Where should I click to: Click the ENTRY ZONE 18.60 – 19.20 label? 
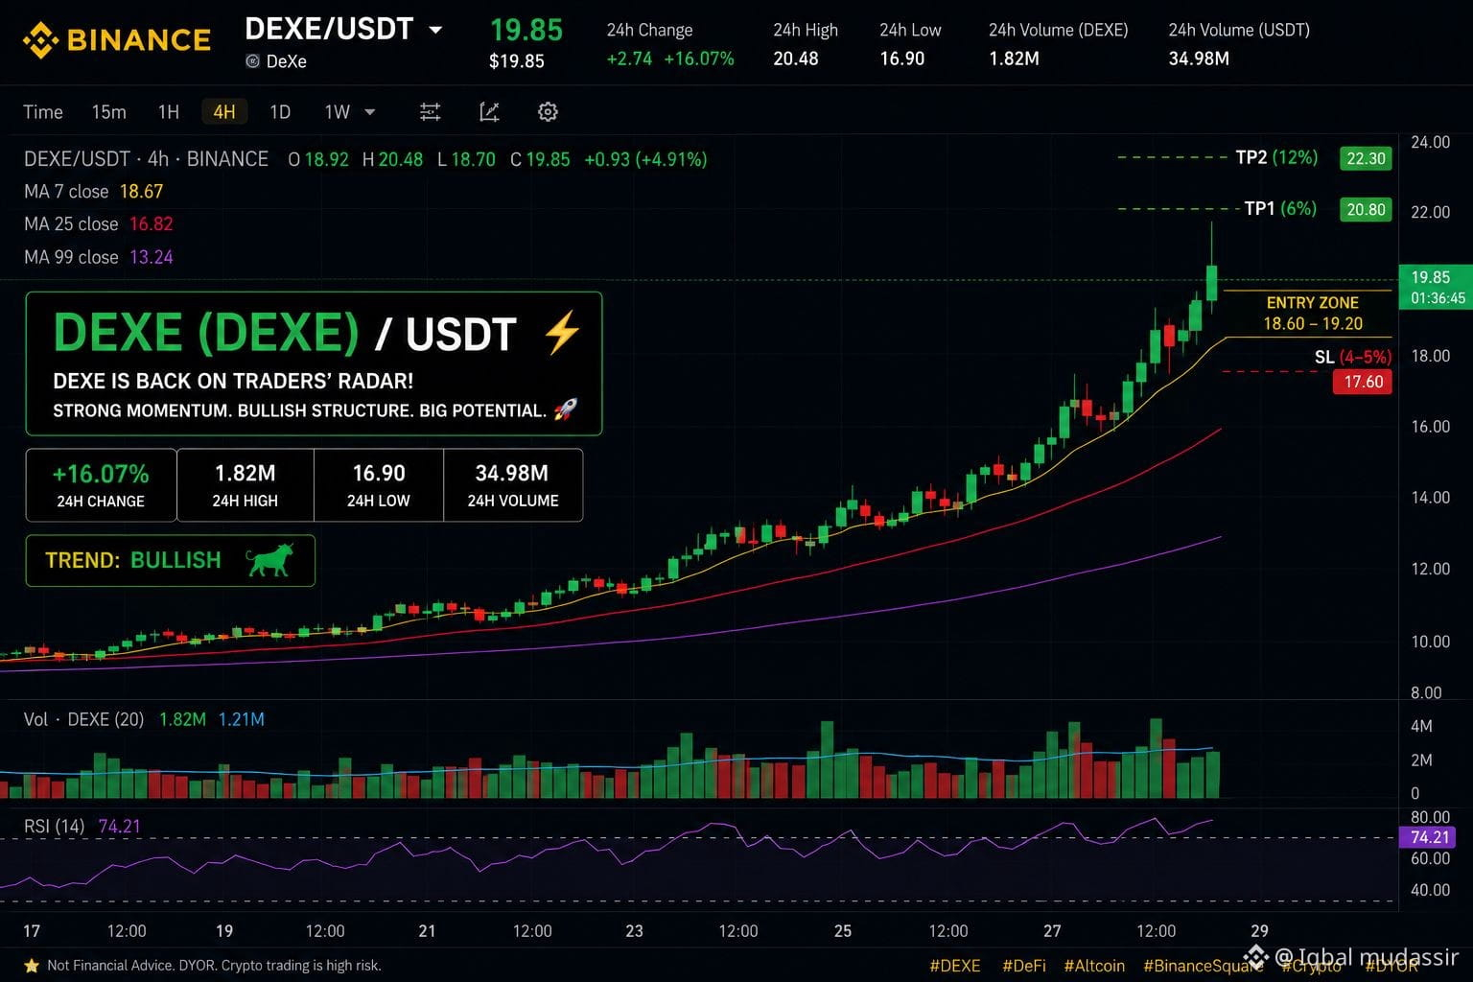coord(1313,314)
